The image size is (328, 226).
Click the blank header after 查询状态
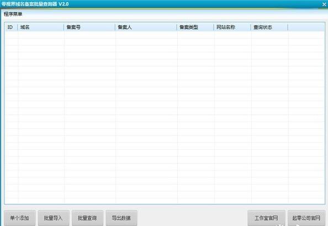point(306,27)
